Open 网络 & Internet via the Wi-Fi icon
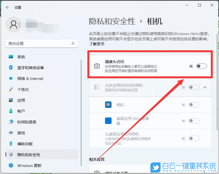The image size is (219, 174). point(11,79)
